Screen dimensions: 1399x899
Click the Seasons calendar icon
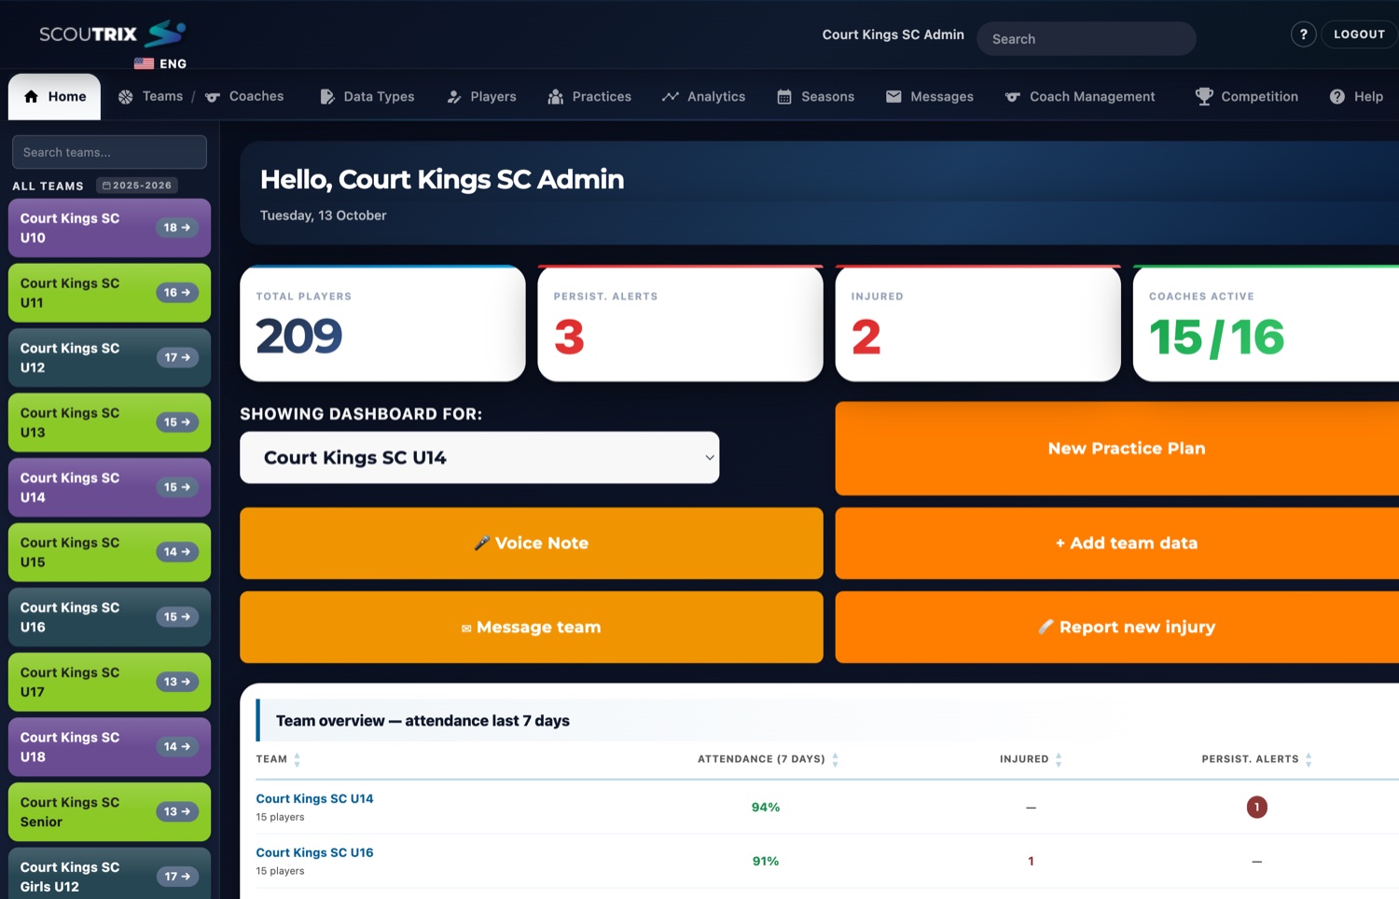(784, 97)
